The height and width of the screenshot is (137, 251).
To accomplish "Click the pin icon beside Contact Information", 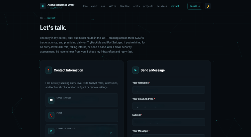I will click(49, 70).
